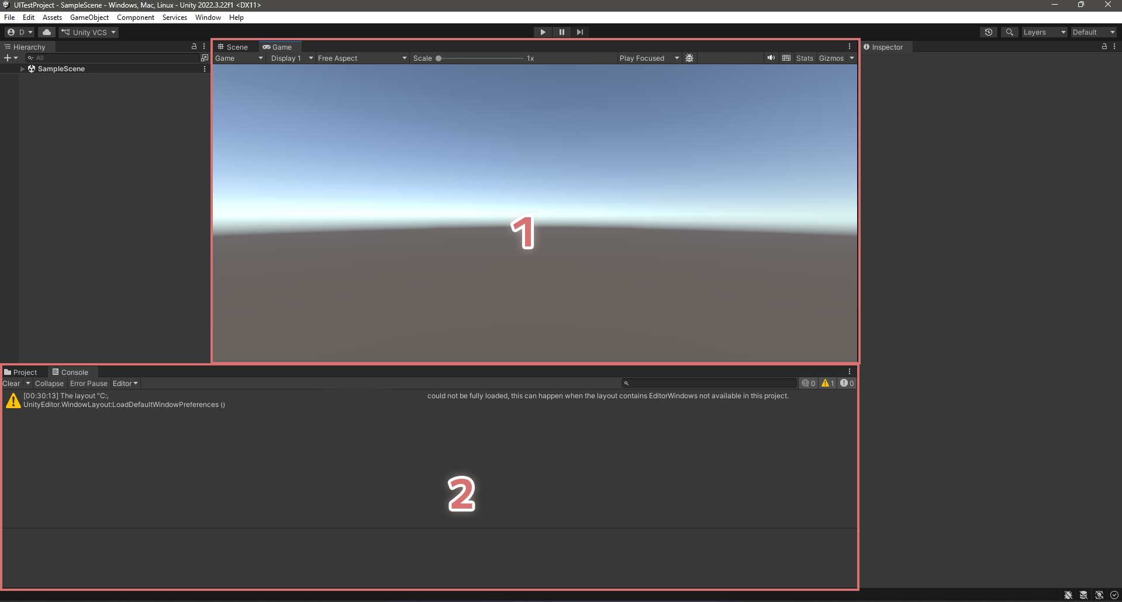This screenshot has width=1122, height=602.
Task: Toggle the Console info message counter
Action: 809,383
